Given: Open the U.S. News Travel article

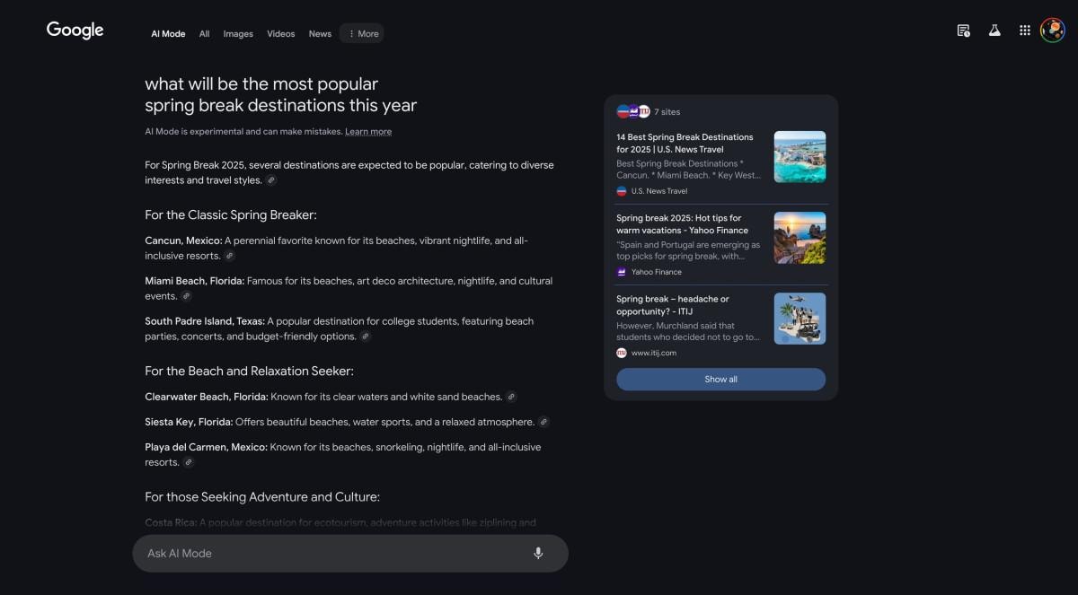Looking at the screenshot, I should (x=685, y=144).
